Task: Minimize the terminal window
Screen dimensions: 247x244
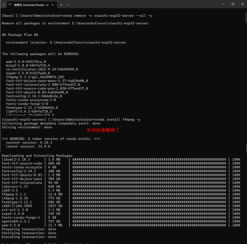Action: click(x=223, y=4)
